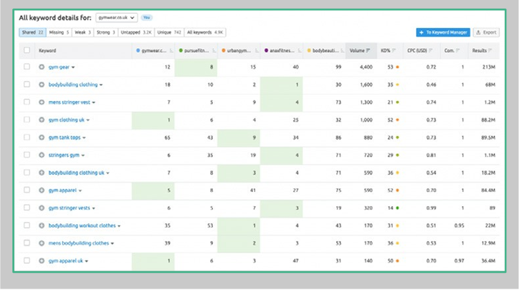520x290 pixels.
Task: Tick the select-all checkbox in header
Action: pos(27,50)
